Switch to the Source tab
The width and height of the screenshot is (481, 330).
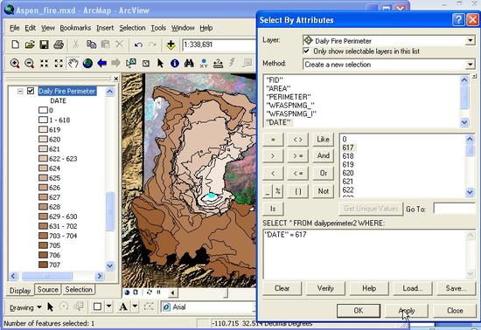(48, 290)
